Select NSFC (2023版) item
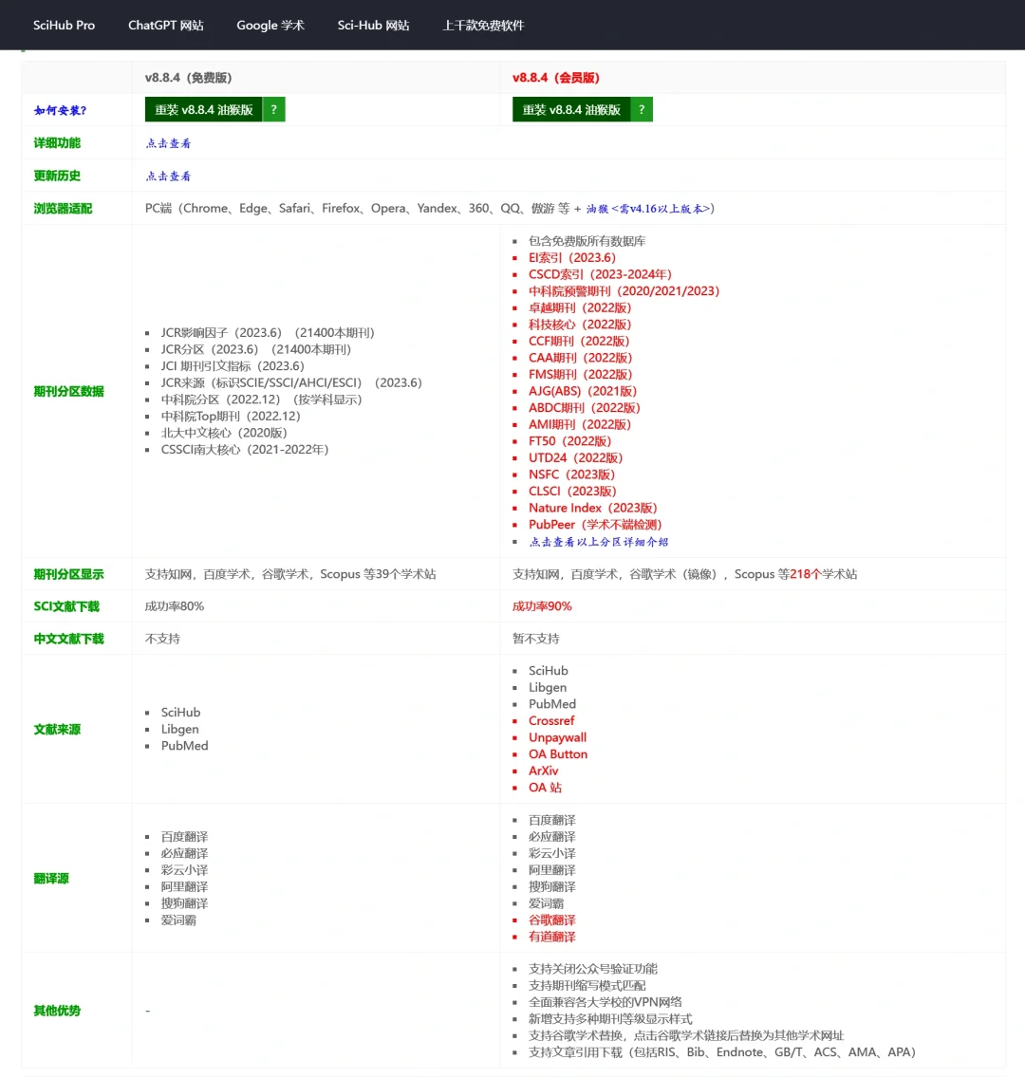1025x1078 pixels. pyautogui.click(x=571, y=474)
